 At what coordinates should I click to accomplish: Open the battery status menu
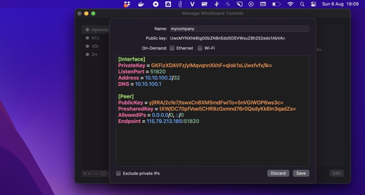click(x=276, y=4)
